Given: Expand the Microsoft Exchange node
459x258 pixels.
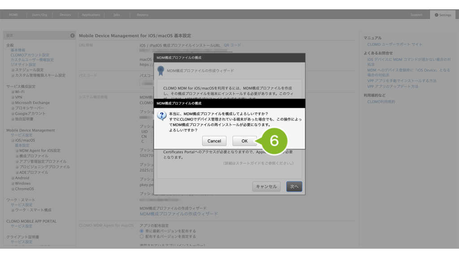Looking at the screenshot, I should tap(13, 103).
